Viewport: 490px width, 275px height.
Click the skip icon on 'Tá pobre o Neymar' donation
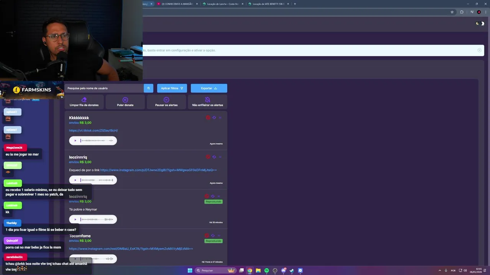[219, 196]
